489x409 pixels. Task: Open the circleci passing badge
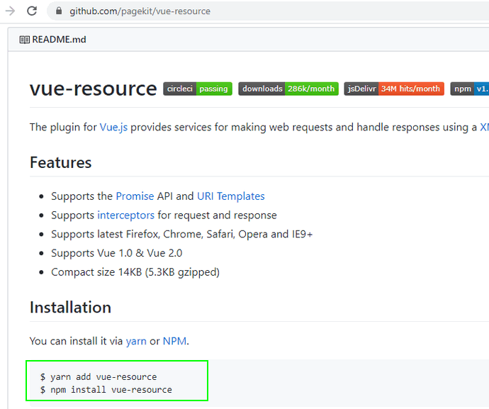(x=198, y=89)
